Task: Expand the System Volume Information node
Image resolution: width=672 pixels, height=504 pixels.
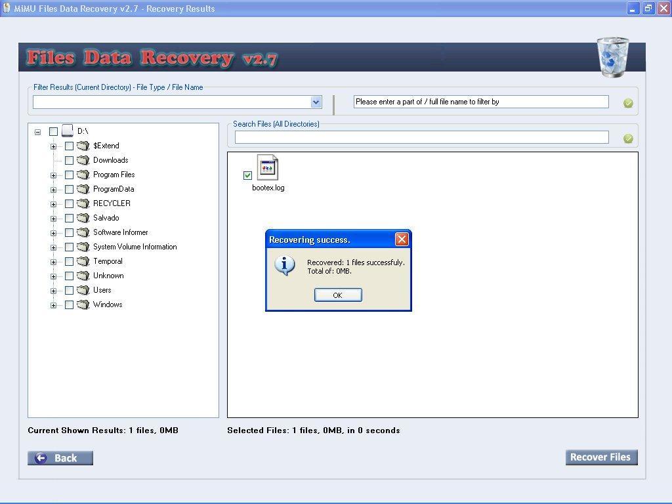Action: pyautogui.click(x=53, y=247)
